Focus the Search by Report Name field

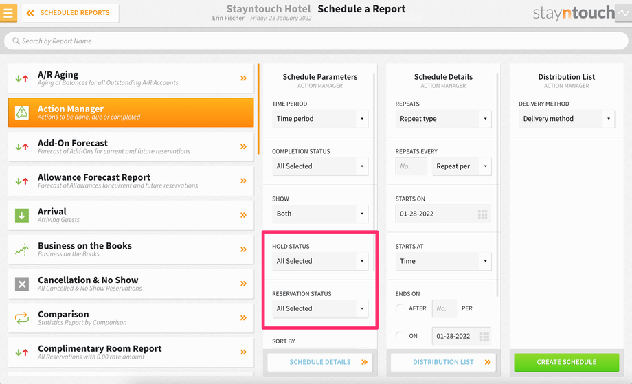[x=316, y=41]
